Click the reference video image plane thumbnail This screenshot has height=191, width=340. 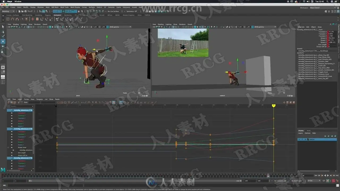click(183, 43)
